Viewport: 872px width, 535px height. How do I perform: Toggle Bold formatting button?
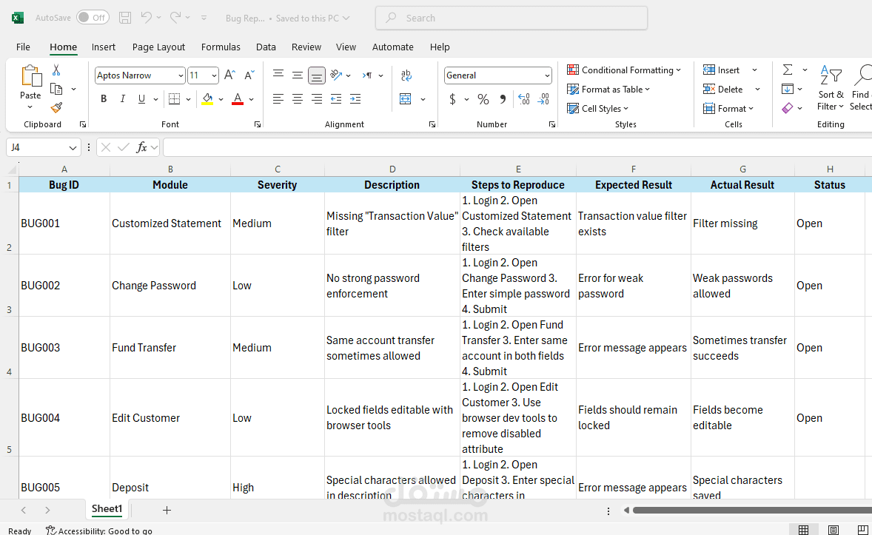(104, 99)
